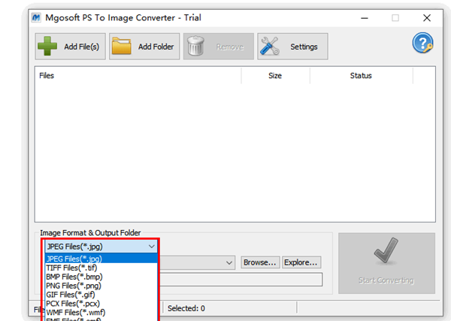The width and height of the screenshot is (451, 321).
Task: Sort by the Files column header
Action: tap(138, 76)
